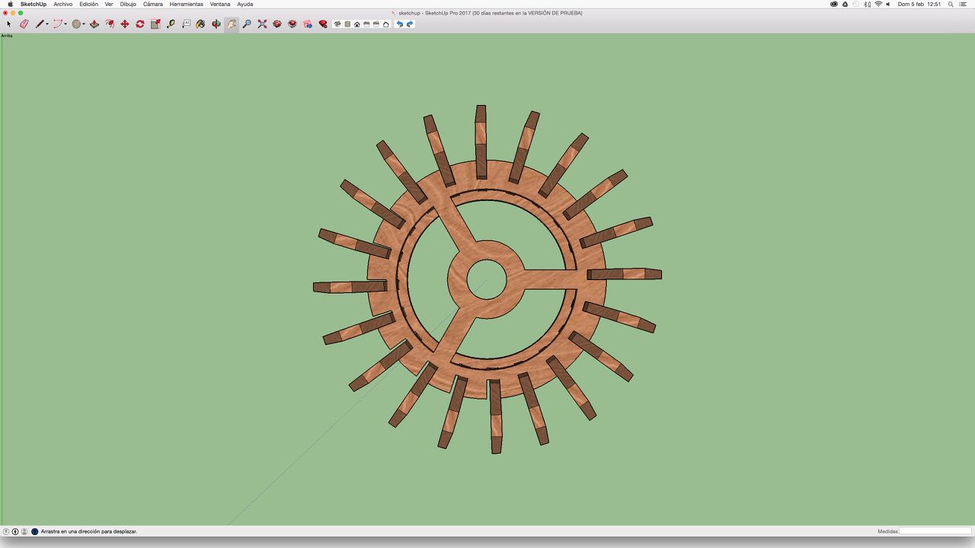This screenshot has width=975, height=548.
Task: Activate the Move tool
Action: click(125, 24)
